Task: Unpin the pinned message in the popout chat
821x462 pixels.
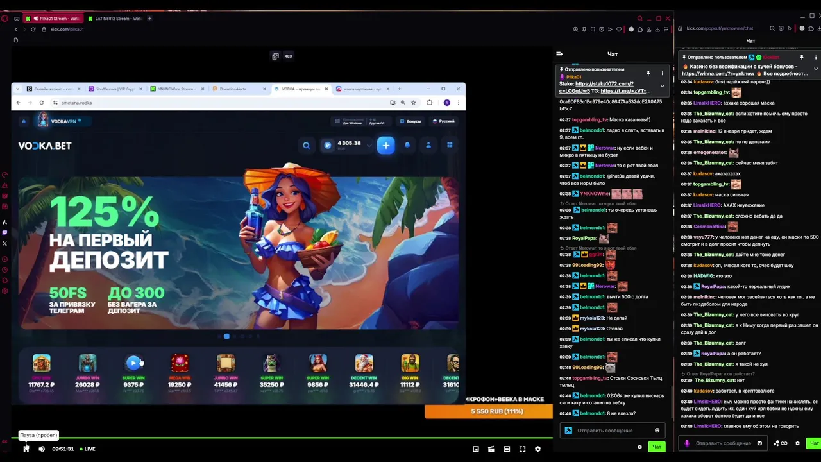Action: coord(801,57)
